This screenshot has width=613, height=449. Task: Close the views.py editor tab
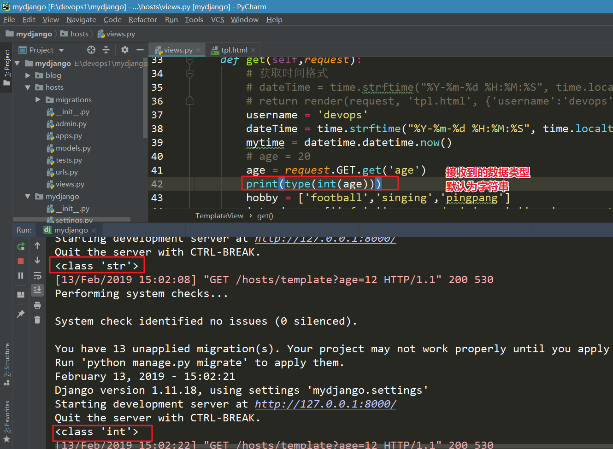(199, 50)
